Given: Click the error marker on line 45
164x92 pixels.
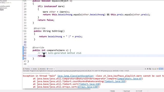Looking at the screenshot, I should [x=23, y=56].
